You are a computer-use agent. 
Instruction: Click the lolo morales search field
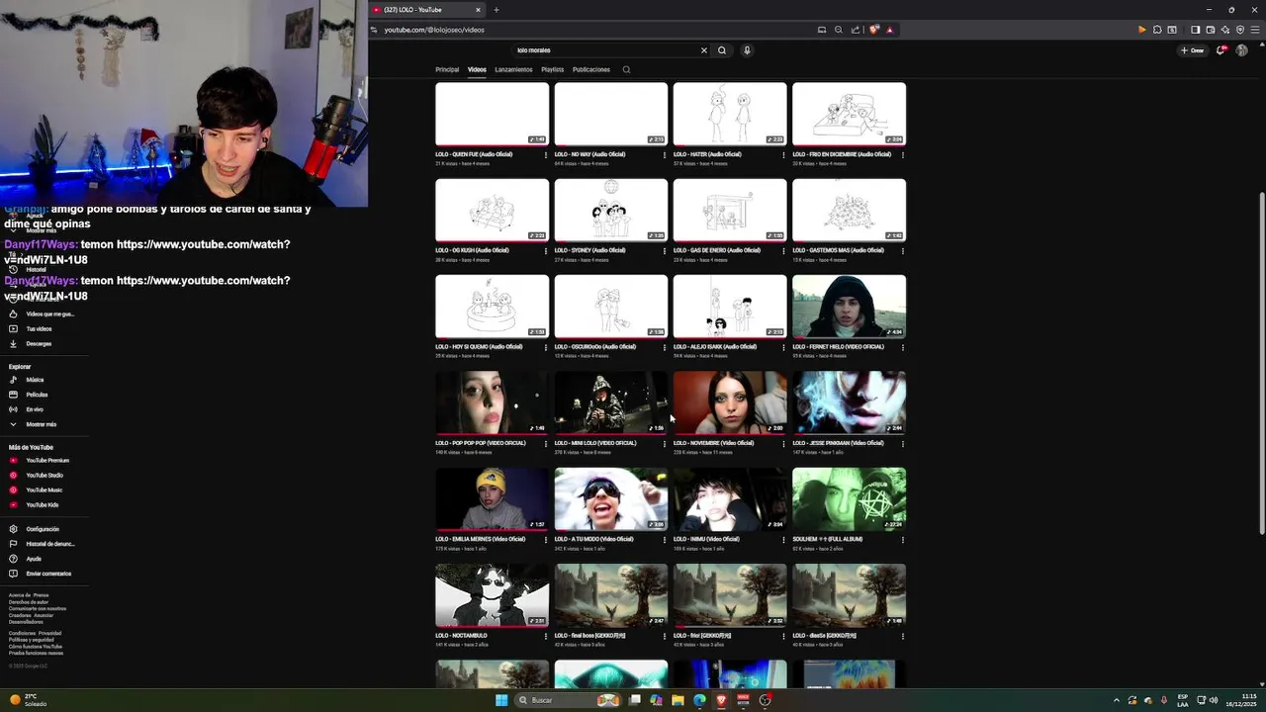pos(605,50)
